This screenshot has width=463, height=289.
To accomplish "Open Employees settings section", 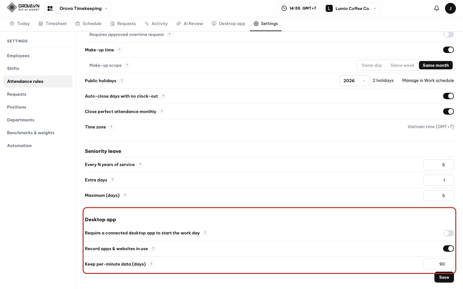I will point(38,56).
